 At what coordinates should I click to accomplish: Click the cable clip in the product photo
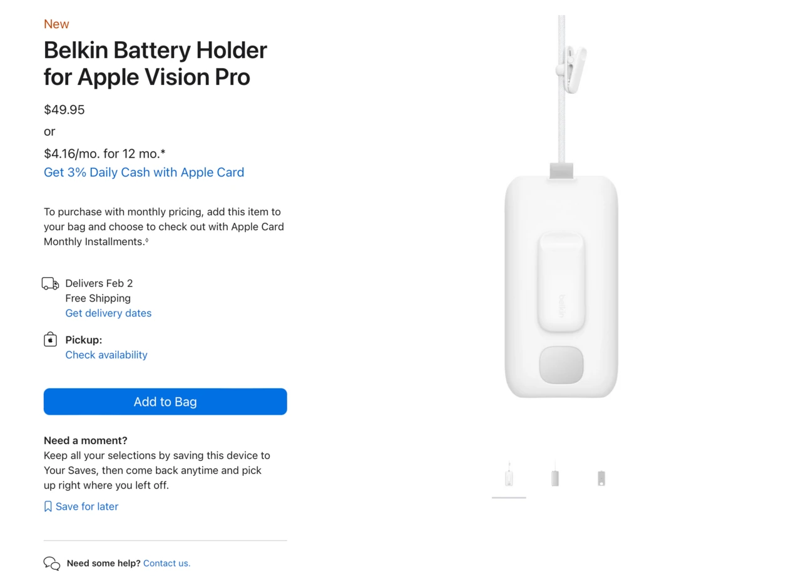click(573, 68)
